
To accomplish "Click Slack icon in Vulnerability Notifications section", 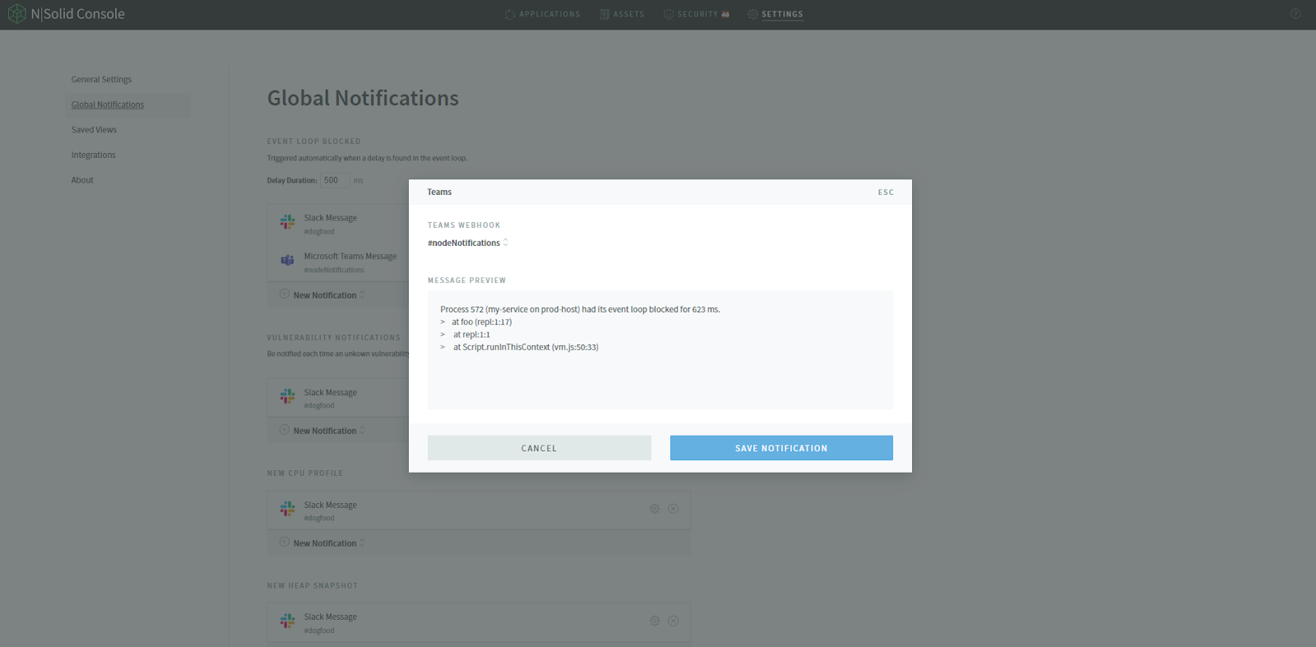I will (x=287, y=396).
